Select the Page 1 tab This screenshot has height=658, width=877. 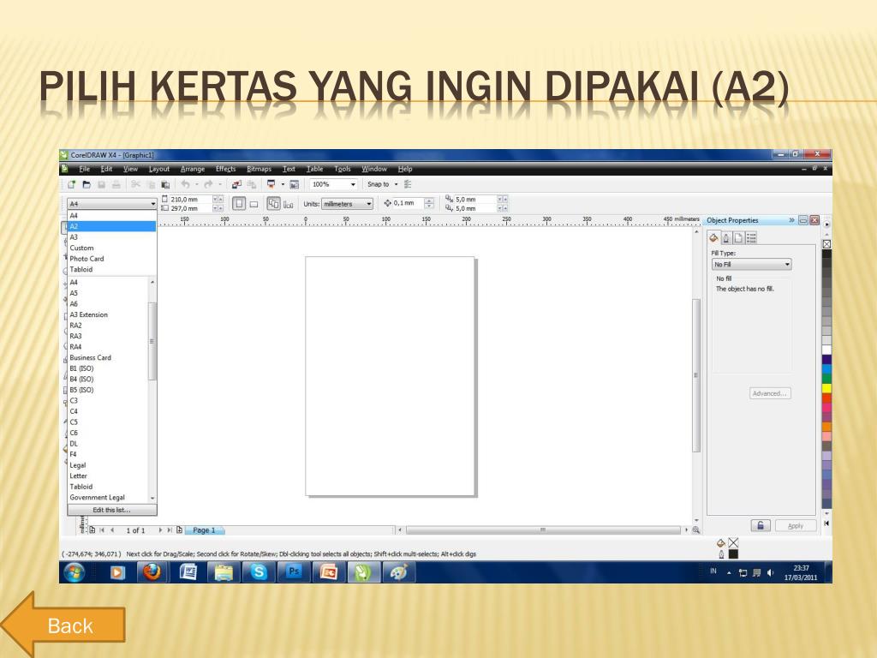[204, 529]
